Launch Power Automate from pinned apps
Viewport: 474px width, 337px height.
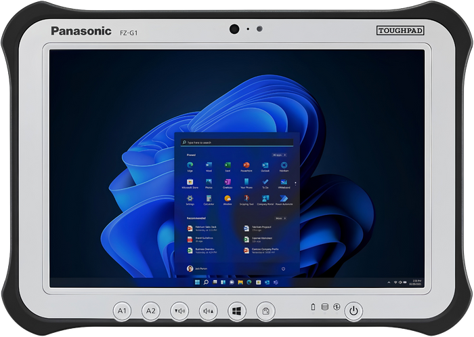(284, 200)
